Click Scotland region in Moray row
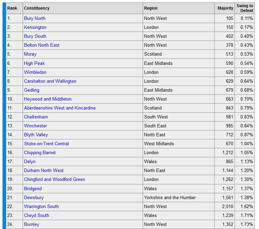Viewport: 259px width, 229px height. [153, 54]
